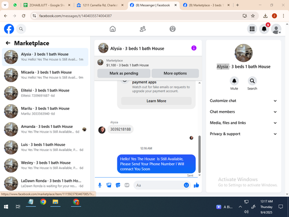289x217 pixels.
Task: Expand Chat members section
Action: (x=243, y=112)
